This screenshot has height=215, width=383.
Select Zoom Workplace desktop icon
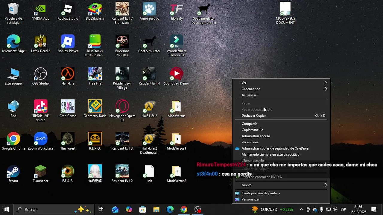click(40, 142)
